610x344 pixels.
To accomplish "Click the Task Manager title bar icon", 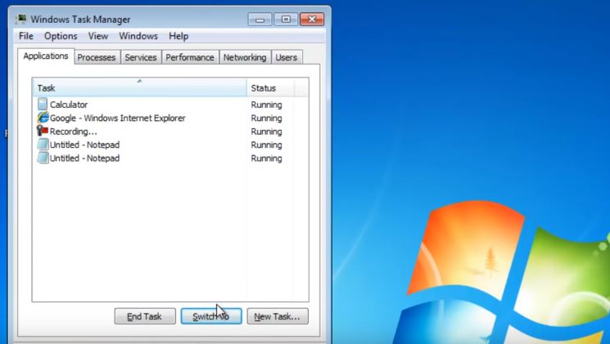I will point(21,19).
